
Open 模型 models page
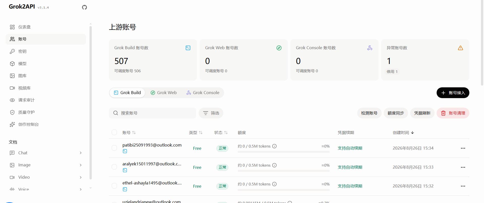click(46, 63)
